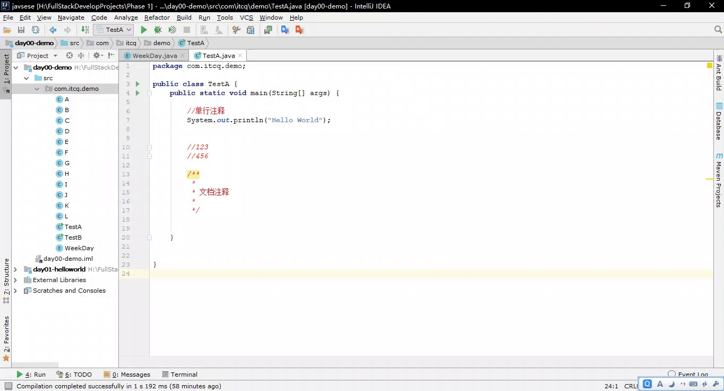Select the TestA.java editor tab
The width and height of the screenshot is (724, 391).
[218, 56]
